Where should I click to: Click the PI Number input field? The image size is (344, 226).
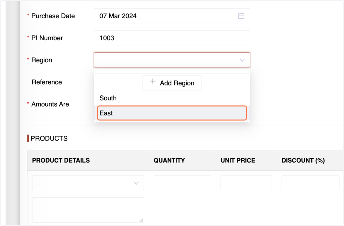tap(172, 38)
